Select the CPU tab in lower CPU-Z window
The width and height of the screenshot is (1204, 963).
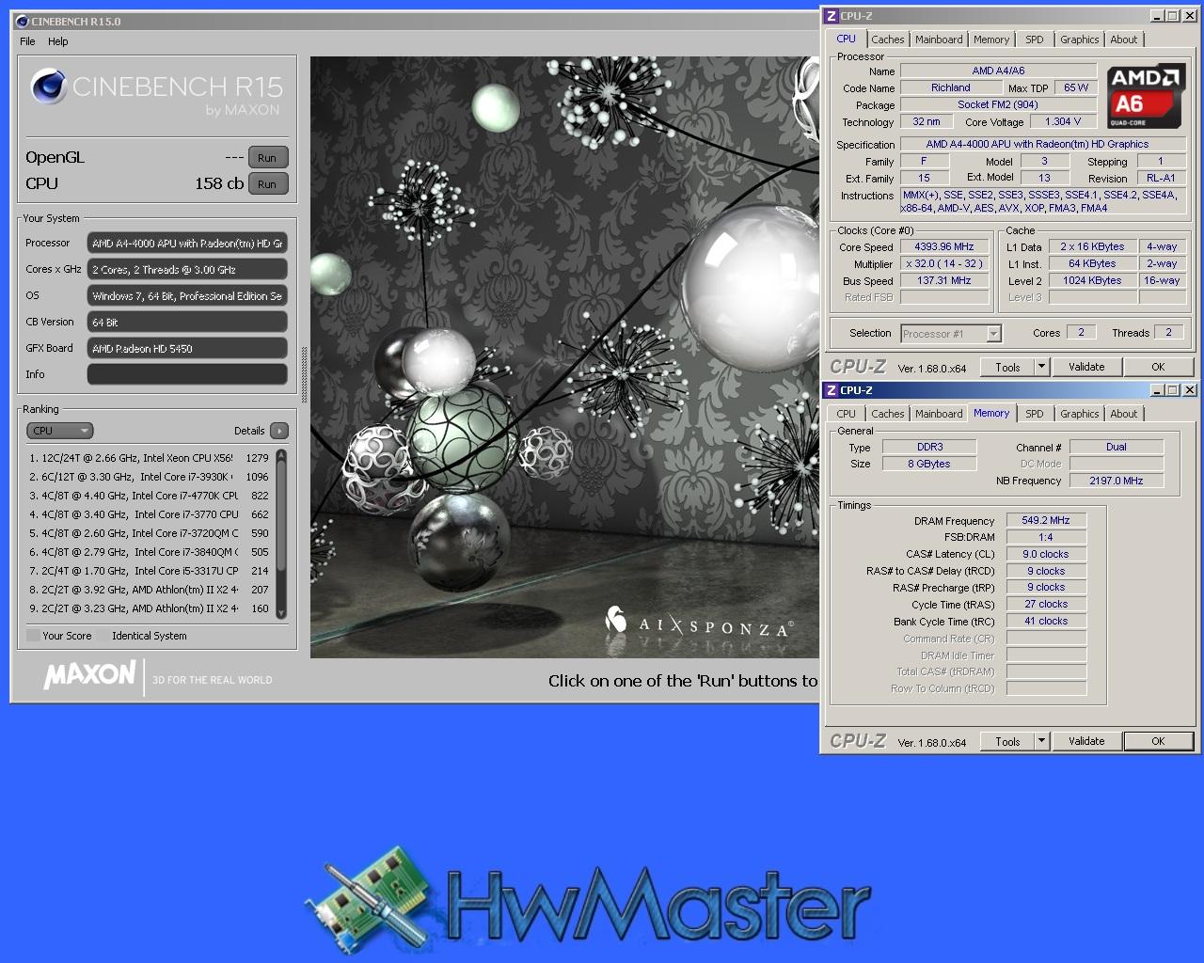(x=847, y=414)
